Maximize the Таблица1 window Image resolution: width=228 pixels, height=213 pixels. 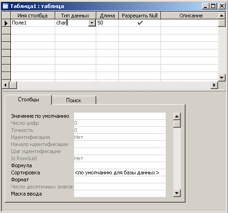click(213, 6)
